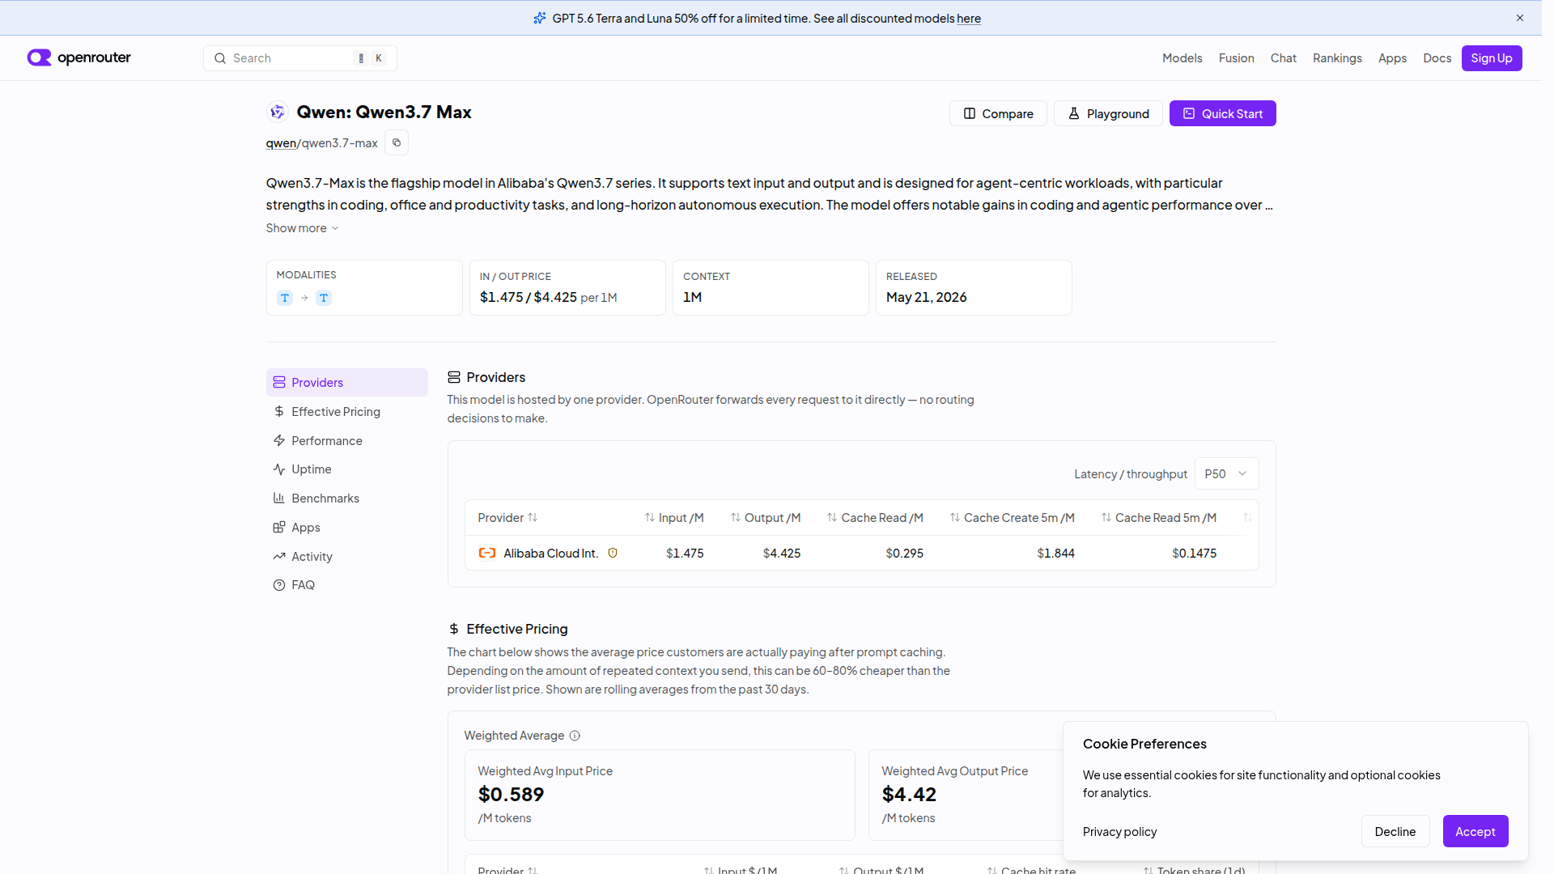Focus the Search input field
This screenshot has width=1554, height=874.
(299, 58)
